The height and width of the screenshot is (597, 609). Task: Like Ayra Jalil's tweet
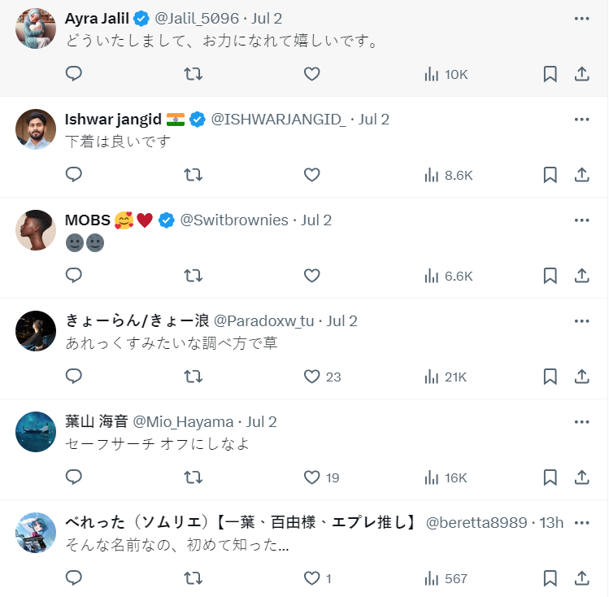pyautogui.click(x=311, y=74)
